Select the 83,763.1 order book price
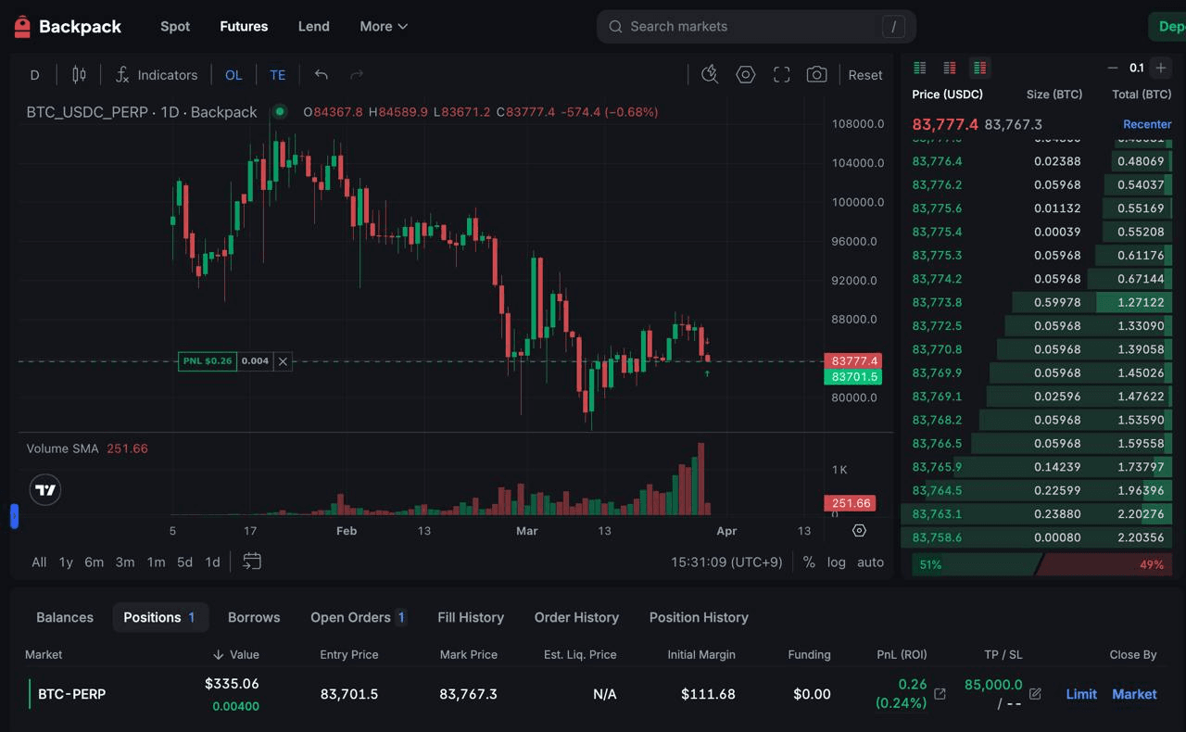 (x=937, y=513)
